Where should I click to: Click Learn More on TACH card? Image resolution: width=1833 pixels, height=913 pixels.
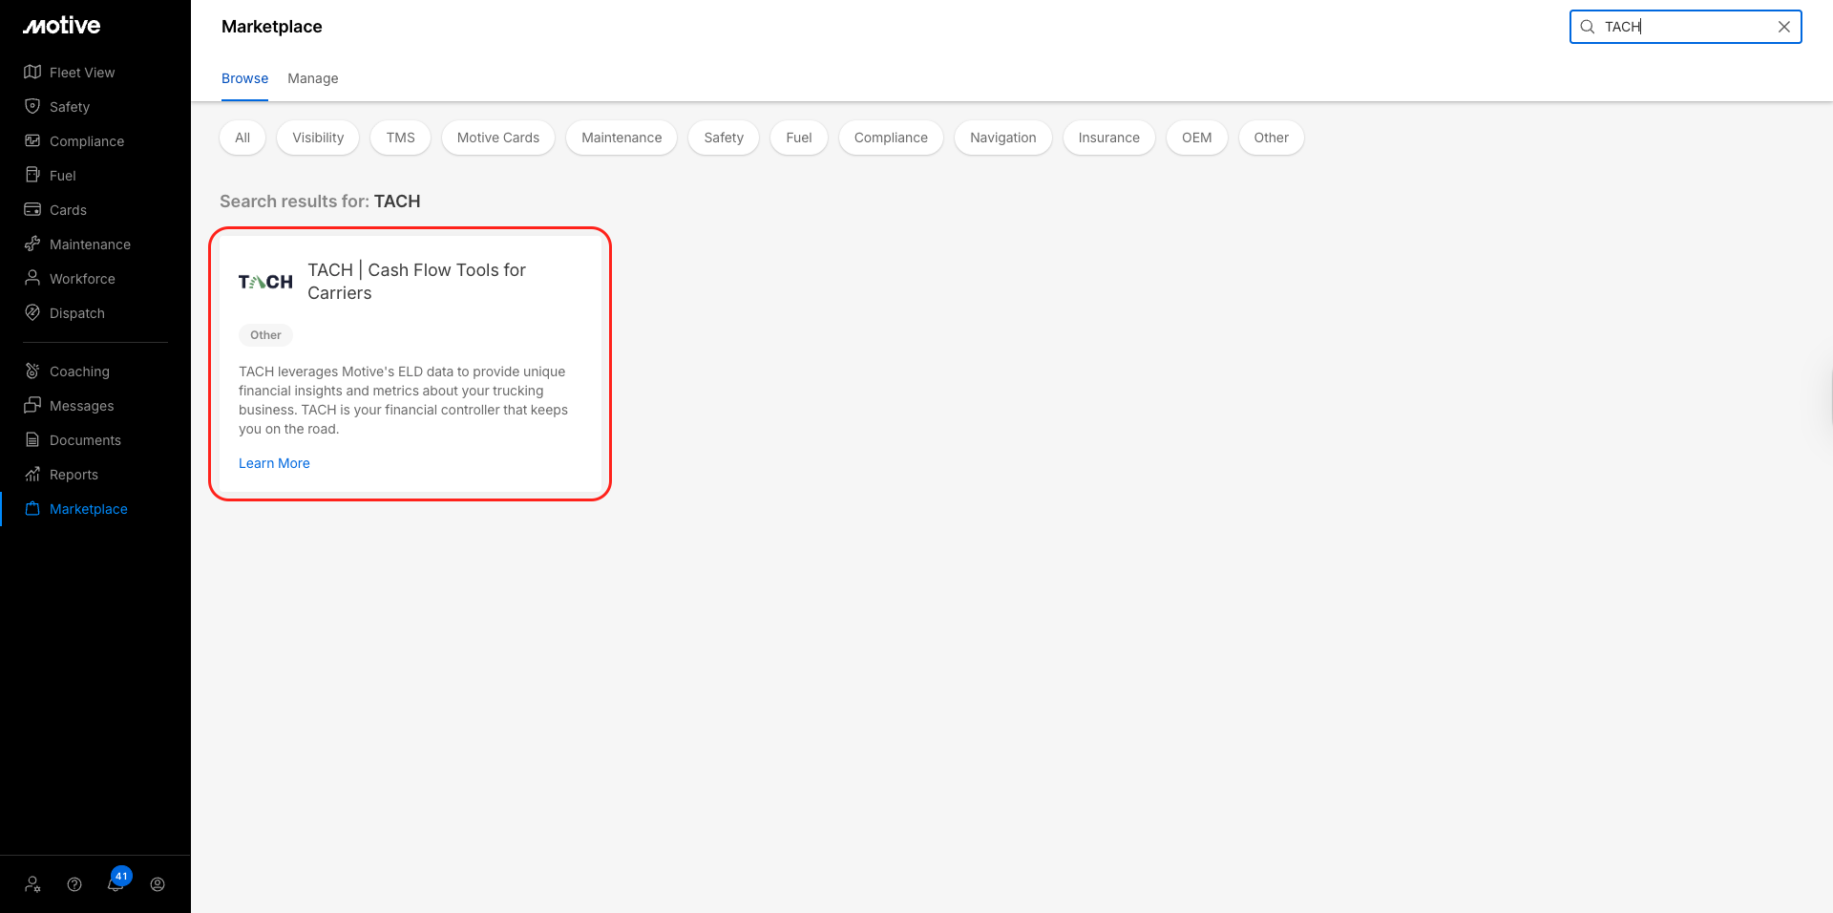(274, 463)
